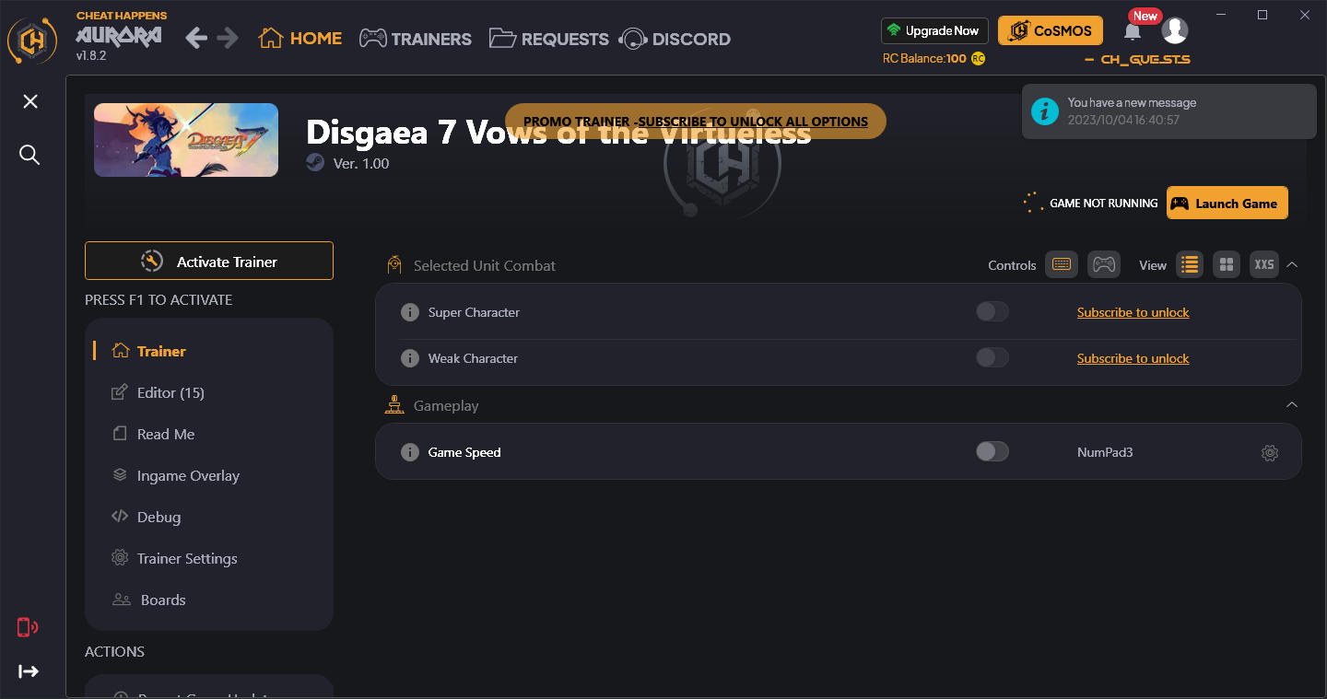The width and height of the screenshot is (1327, 699).
Task: Click the Launch Game button
Action: (x=1227, y=204)
